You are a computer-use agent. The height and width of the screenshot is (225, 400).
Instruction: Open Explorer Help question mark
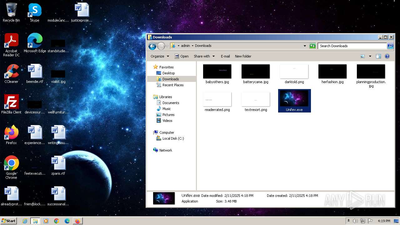click(387, 56)
